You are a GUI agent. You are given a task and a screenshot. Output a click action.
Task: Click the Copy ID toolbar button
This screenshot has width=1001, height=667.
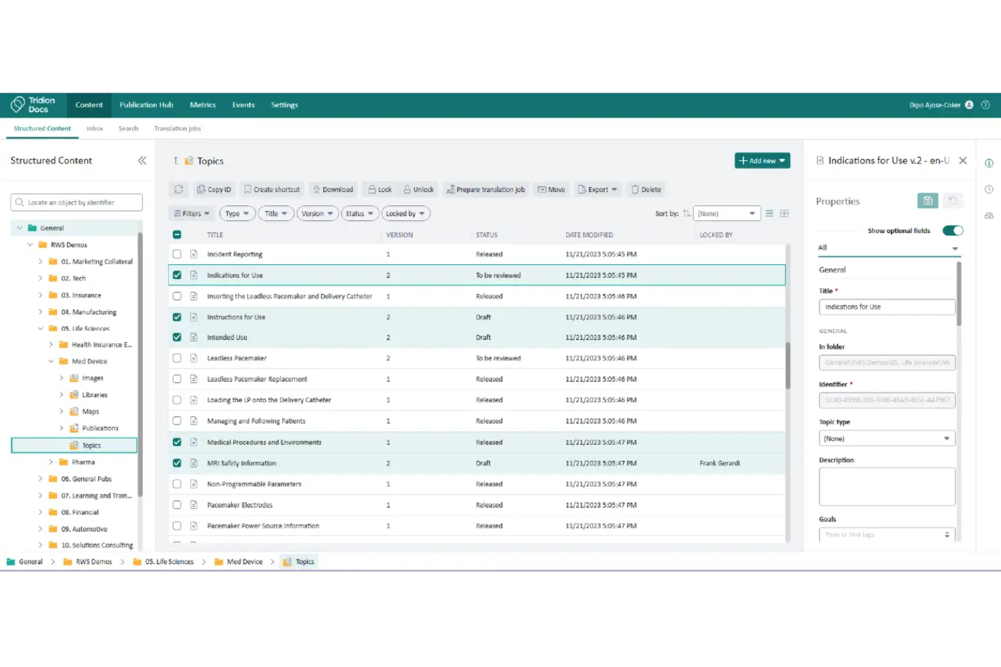click(214, 190)
